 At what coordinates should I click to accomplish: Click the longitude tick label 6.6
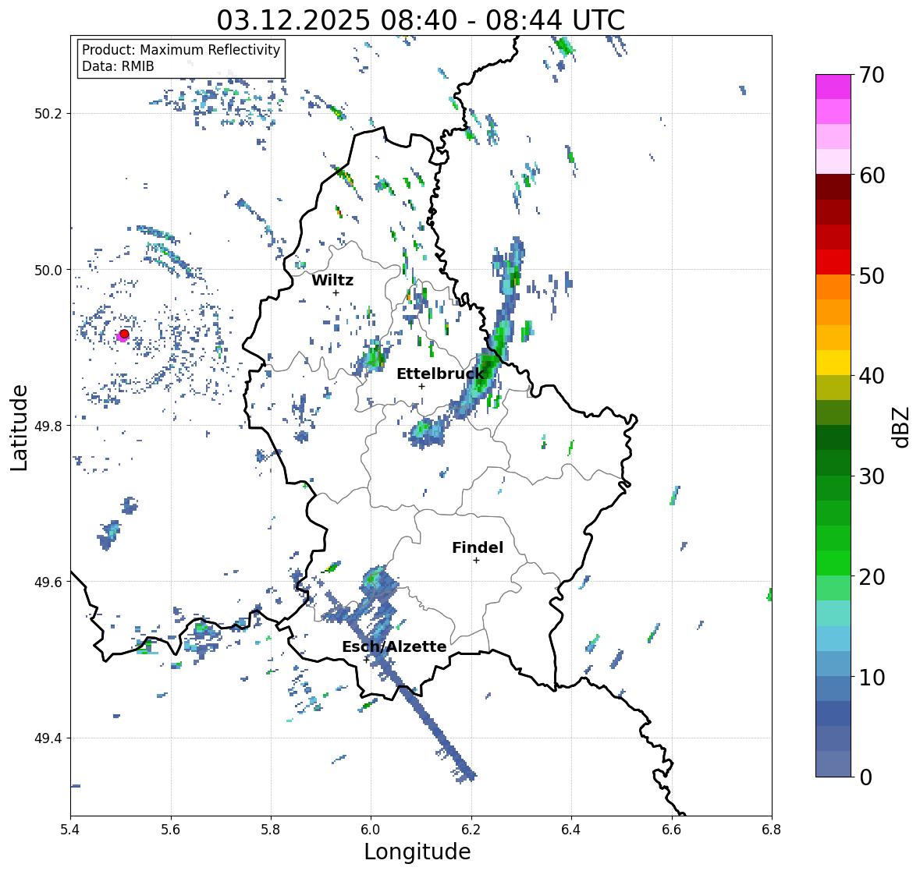(x=672, y=829)
